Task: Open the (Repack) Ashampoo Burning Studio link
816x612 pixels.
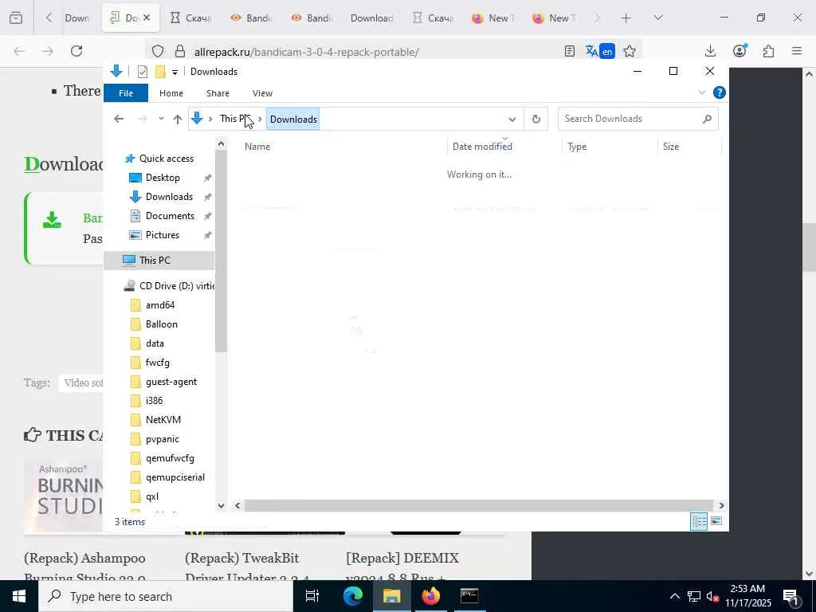Action: tap(84, 567)
